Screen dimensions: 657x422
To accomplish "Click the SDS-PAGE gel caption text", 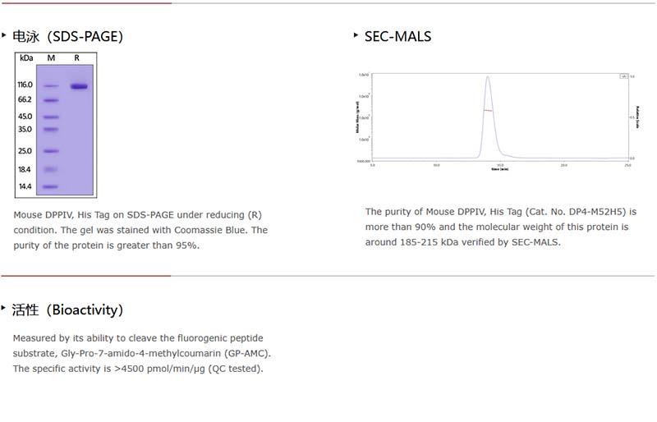I will pos(140,230).
